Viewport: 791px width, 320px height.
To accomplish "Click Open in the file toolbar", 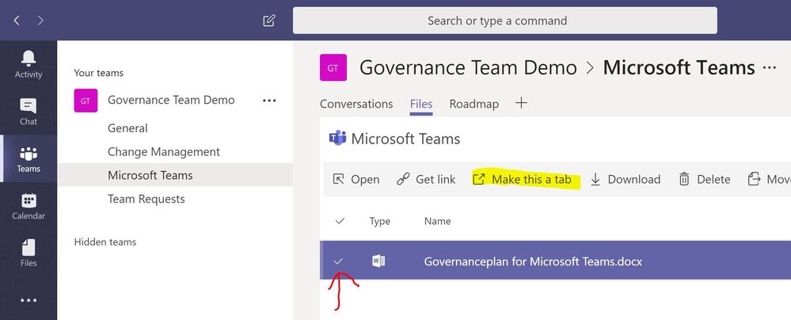I will (x=356, y=179).
